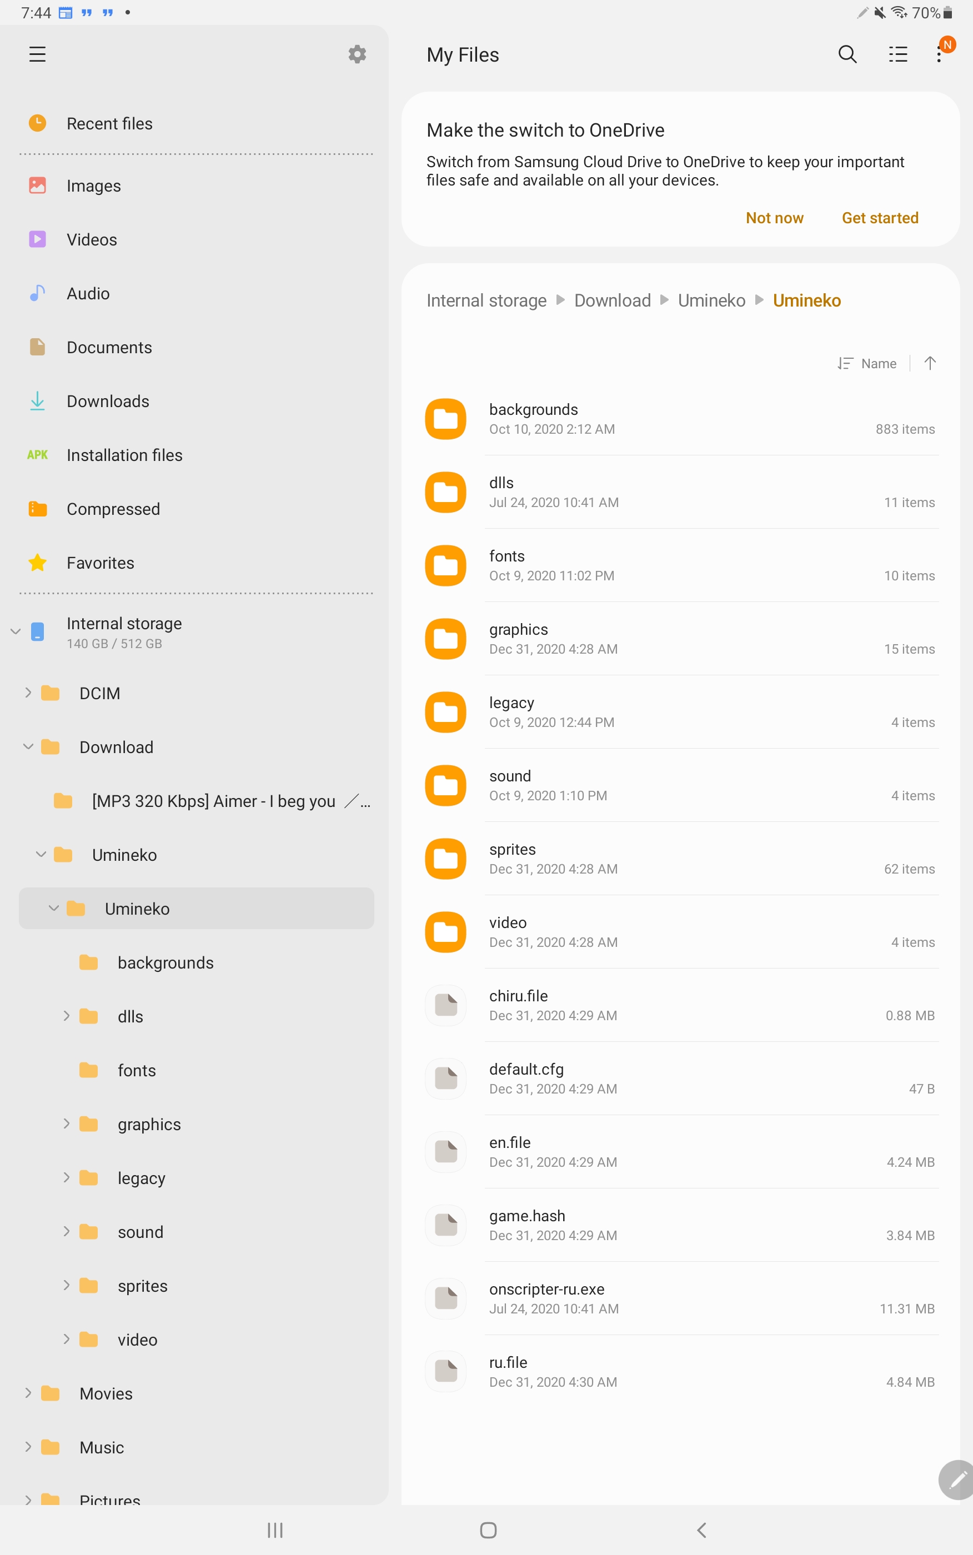The width and height of the screenshot is (973, 1555).
Task: Tap the game.hash file icon
Action: point(445,1226)
